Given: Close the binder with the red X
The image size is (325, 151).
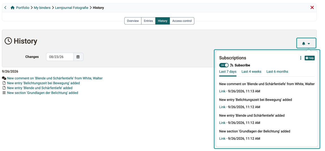Looking at the screenshot, I should click(312, 8).
